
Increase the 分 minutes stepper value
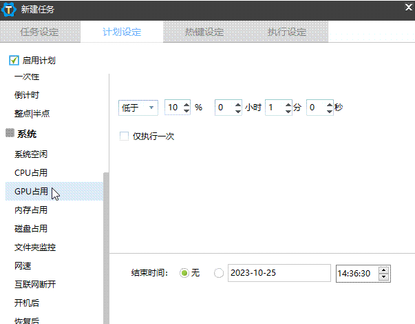(287, 104)
